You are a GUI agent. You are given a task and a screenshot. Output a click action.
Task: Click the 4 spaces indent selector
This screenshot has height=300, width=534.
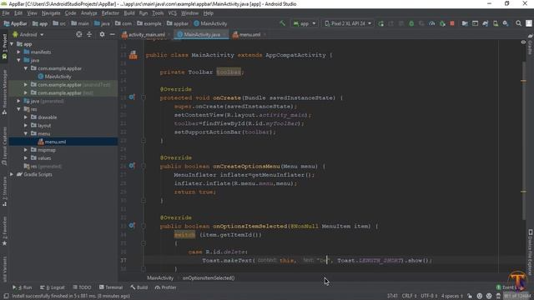point(452,296)
